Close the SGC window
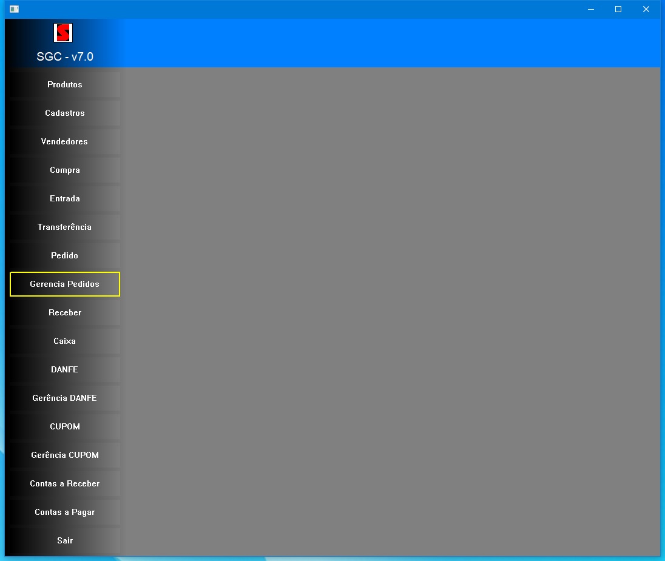 point(646,9)
